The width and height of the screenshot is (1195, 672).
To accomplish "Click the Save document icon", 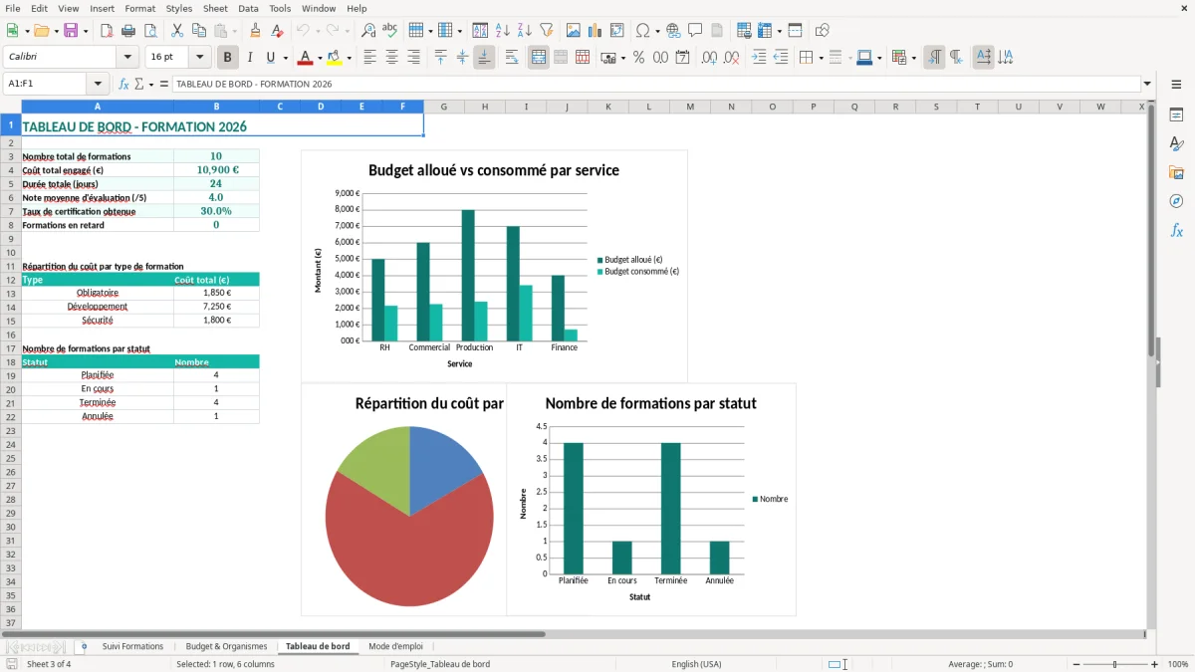I will 71,31.
